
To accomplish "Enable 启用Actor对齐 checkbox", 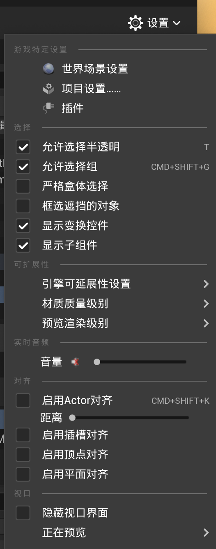I will [x=23, y=400].
